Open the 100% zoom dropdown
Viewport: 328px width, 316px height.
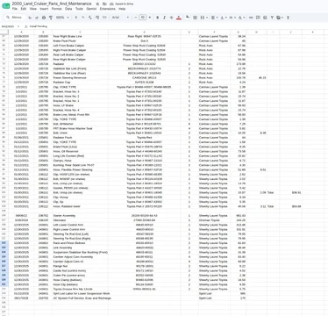62,18
